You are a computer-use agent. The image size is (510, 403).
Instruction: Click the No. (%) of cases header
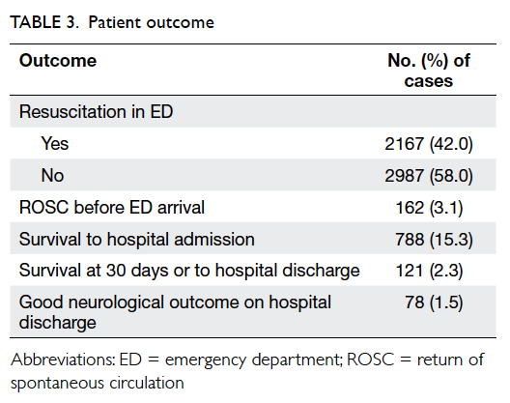click(429, 71)
